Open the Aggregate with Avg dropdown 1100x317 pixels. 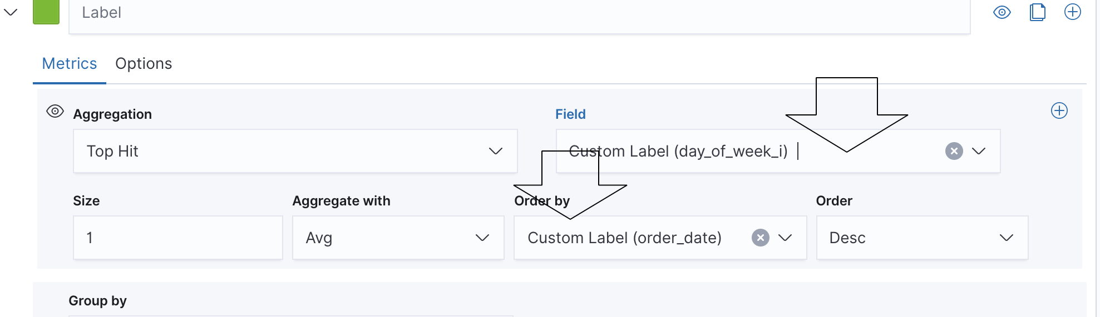click(x=398, y=238)
